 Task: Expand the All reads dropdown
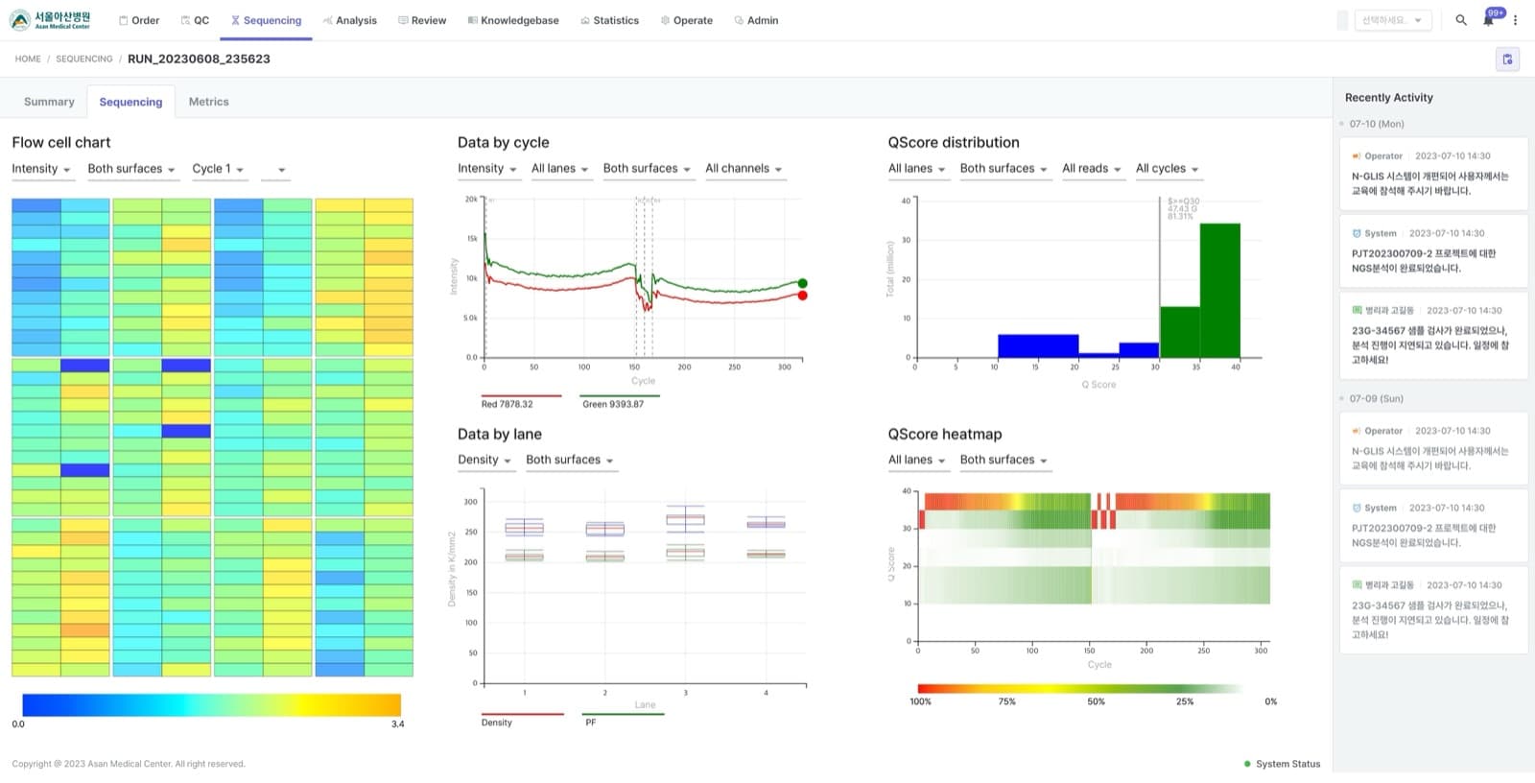point(1092,169)
